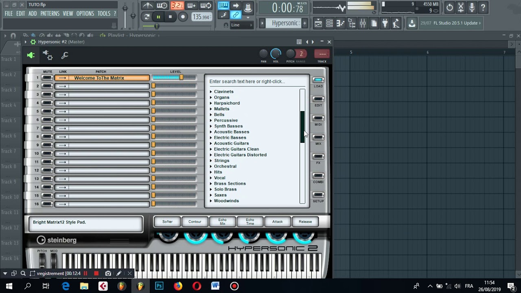Viewport: 521px width, 293px height.
Task: Expand the Synth Basses category
Action: (x=211, y=126)
